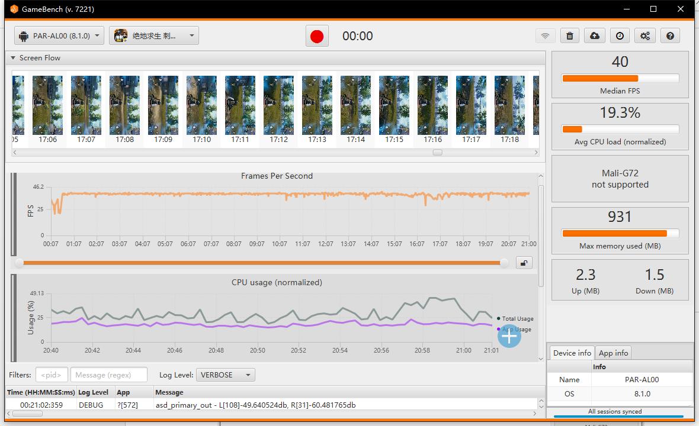Switch to the App info tab
The height and width of the screenshot is (426, 699).
tap(613, 353)
